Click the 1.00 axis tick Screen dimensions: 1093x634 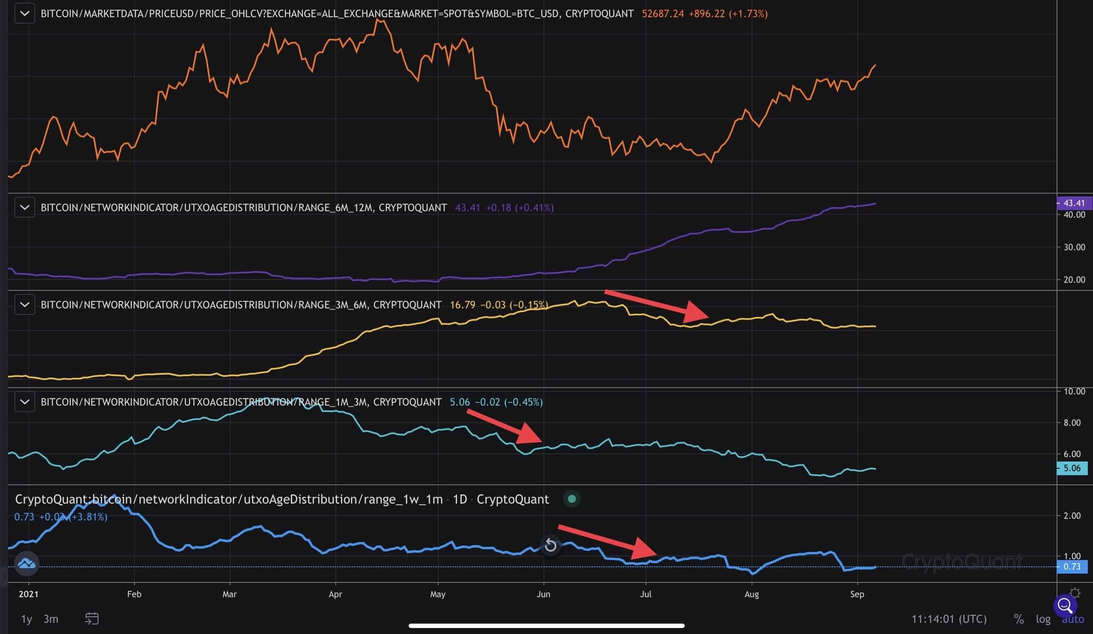pos(1072,555)
